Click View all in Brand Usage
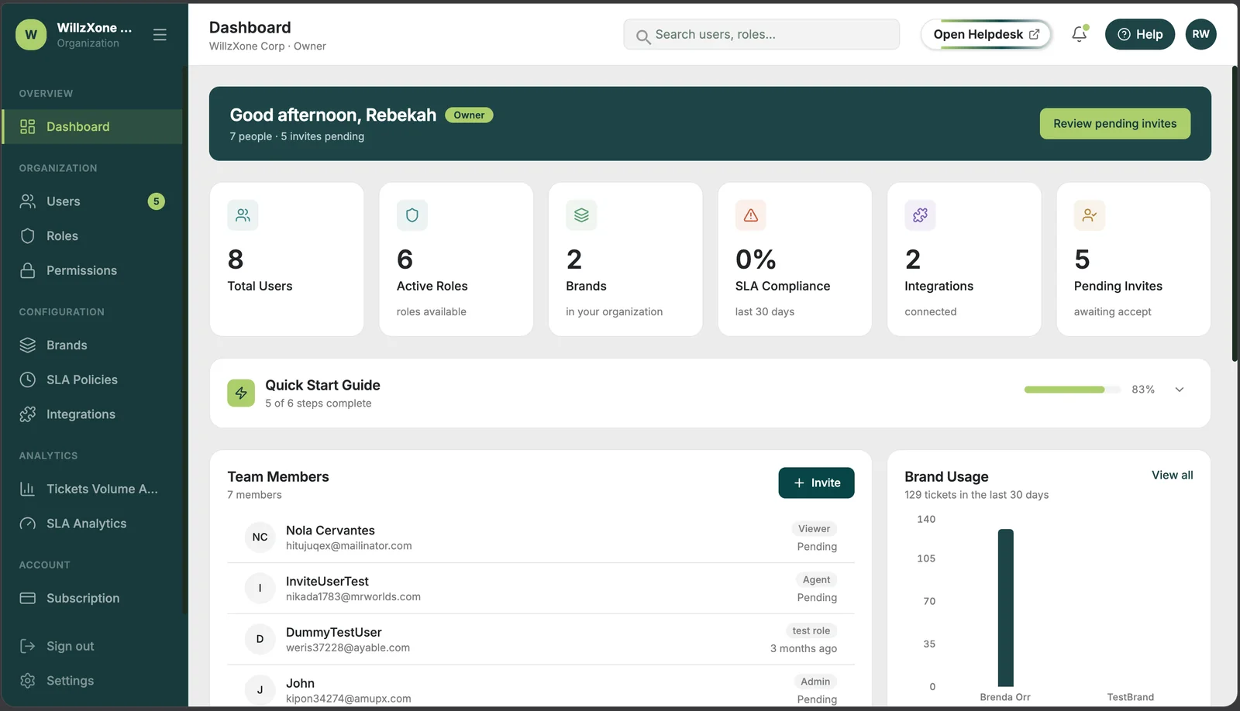 coord(1172,476)
